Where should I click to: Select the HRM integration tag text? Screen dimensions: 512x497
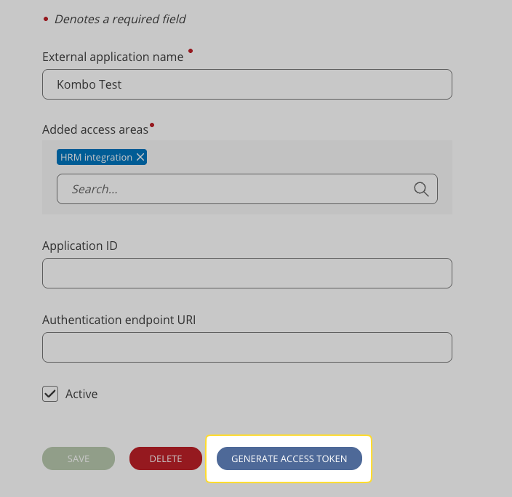tap(96, 157)
